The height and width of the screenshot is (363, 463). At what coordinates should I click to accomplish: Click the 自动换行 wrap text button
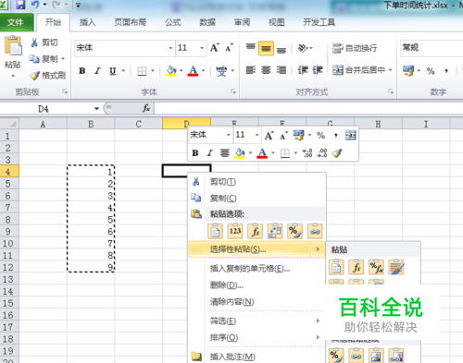pyautogui.click(x=355, y=48)
